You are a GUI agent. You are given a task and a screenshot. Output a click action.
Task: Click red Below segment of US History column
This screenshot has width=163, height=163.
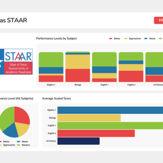[154, 79]
